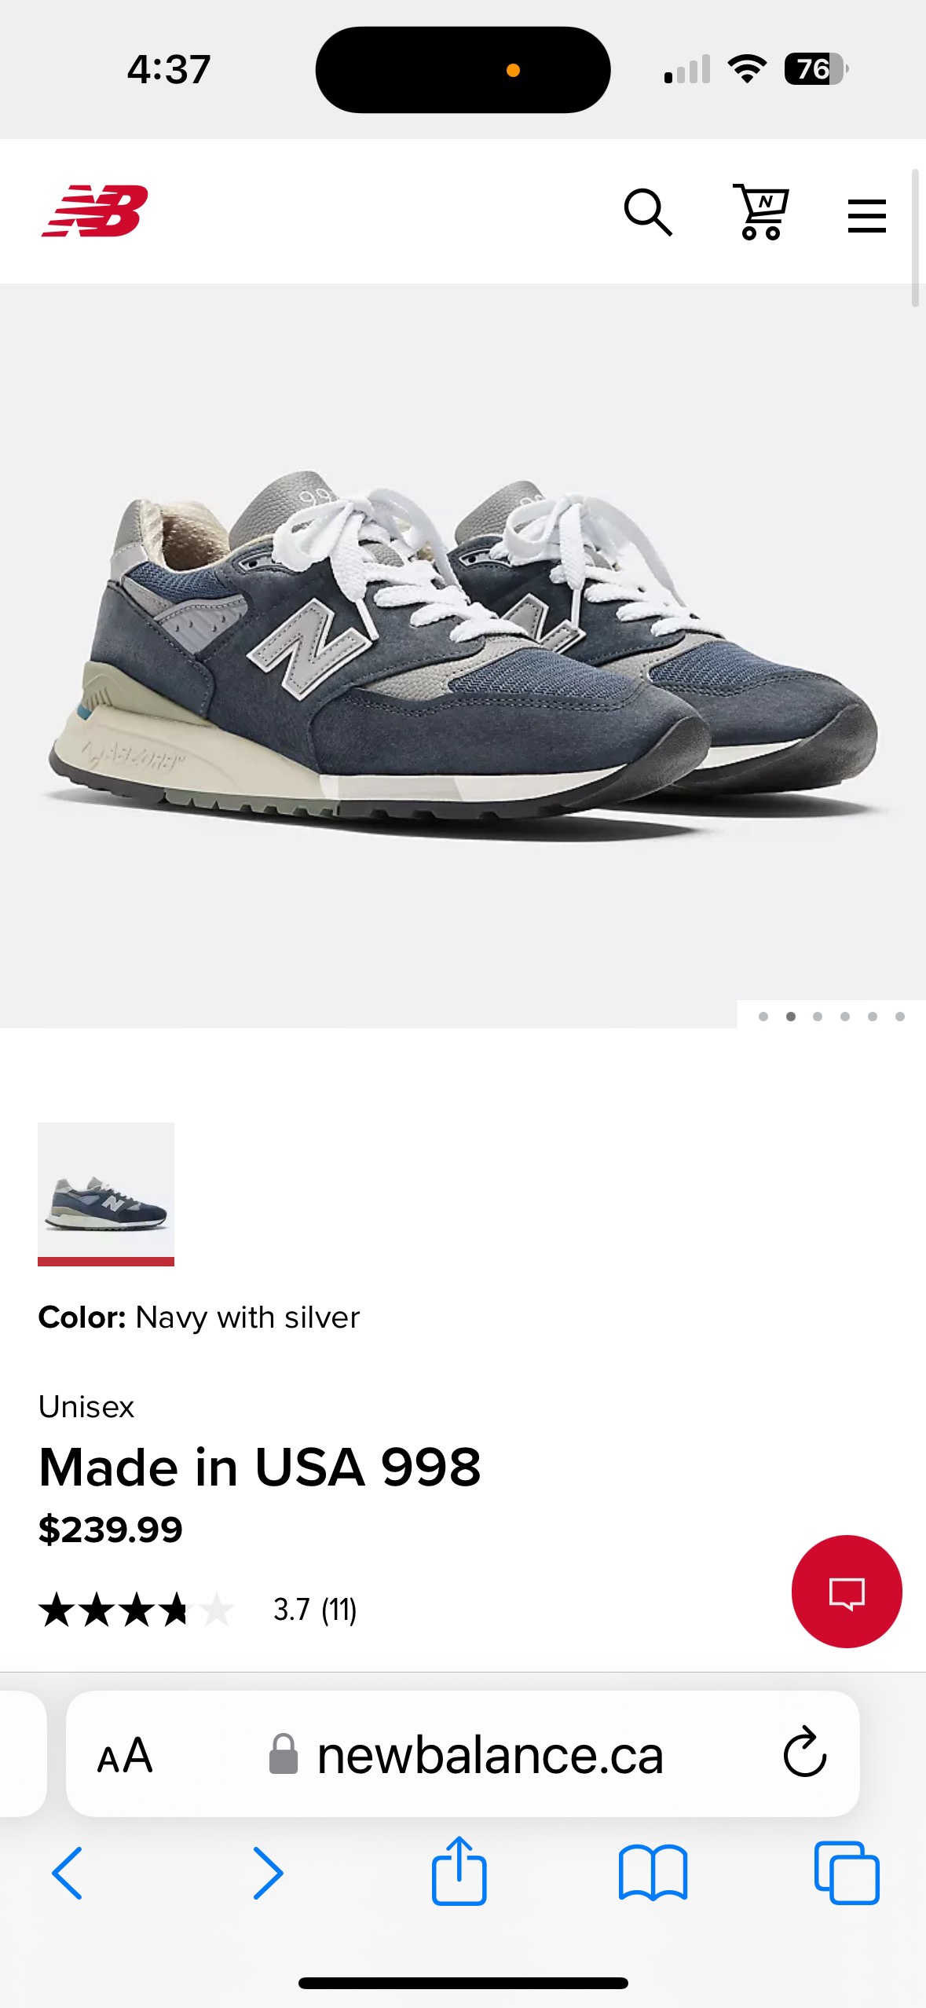Go forward in Safari history
This screenshot has width=926, height=2008.
(267, 1873)
